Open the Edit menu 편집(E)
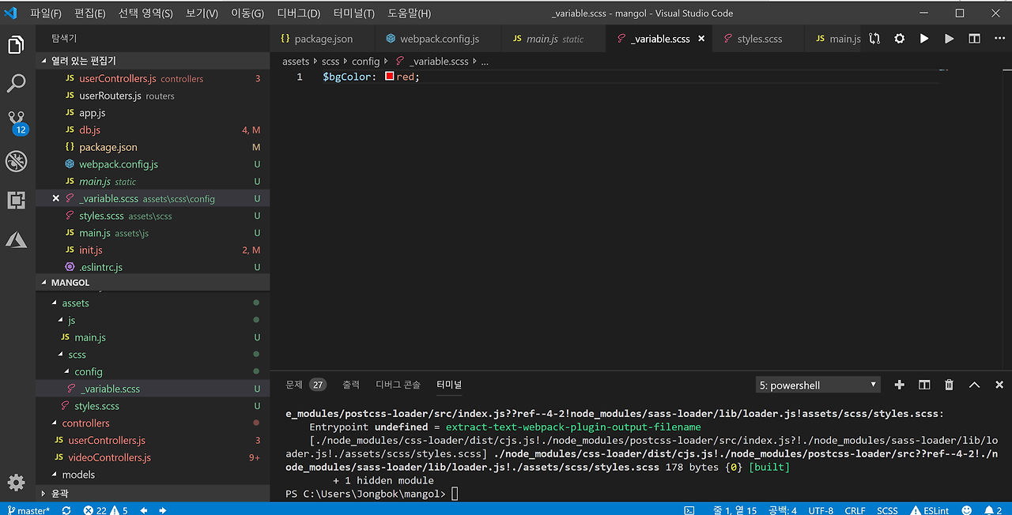 click(90, 13)
